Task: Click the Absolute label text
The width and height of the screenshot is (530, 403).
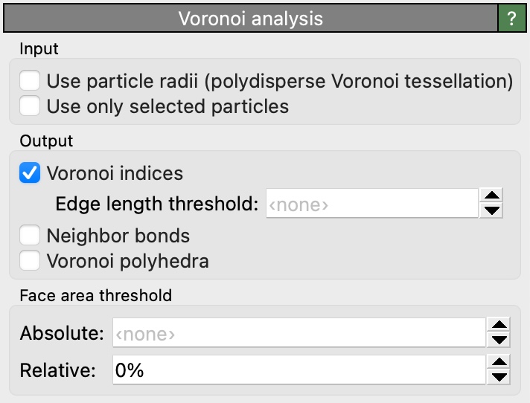Action: (x=62, y=333)
